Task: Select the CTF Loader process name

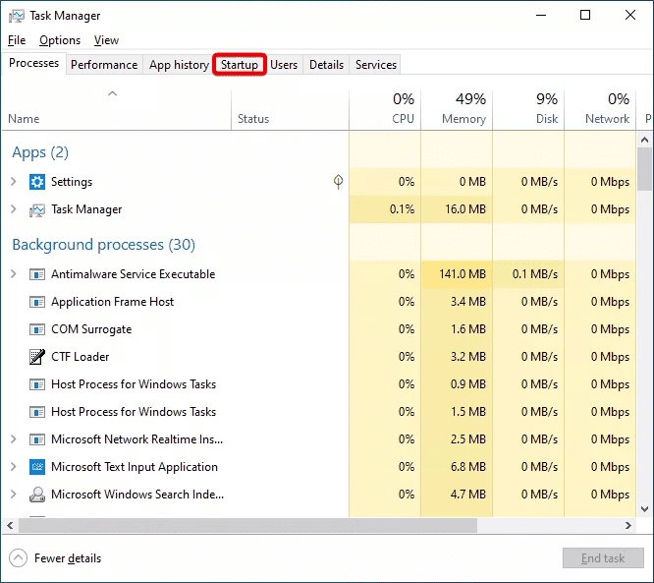Action: point(81,357)
